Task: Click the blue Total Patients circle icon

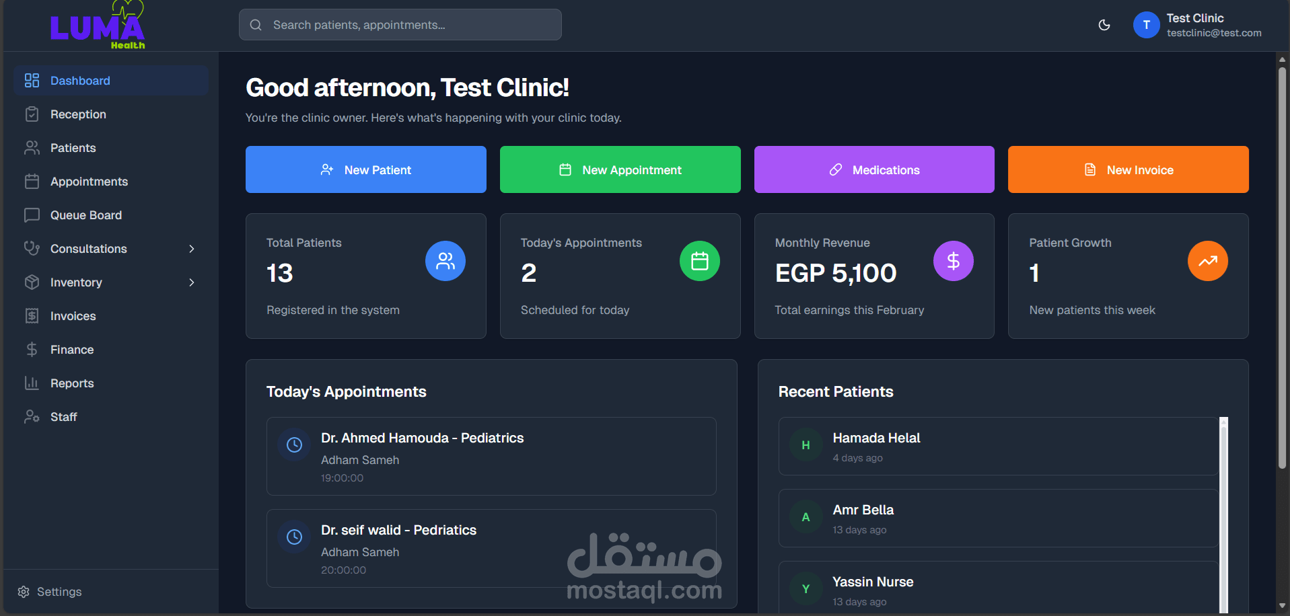Action: (x=445, y=261)
